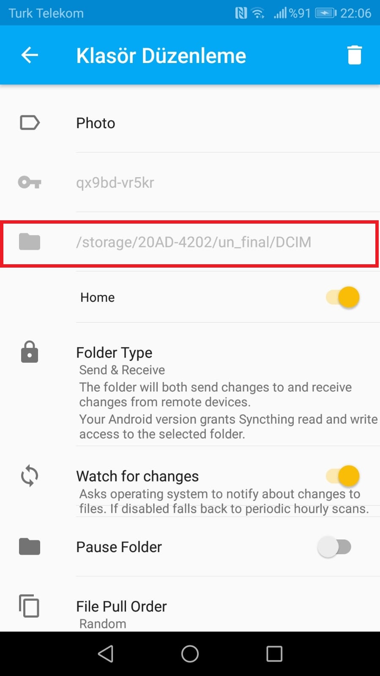This screenshot has height=676, width=380.
Task: Tap Android home navigation circle
Action: point(190,654)
